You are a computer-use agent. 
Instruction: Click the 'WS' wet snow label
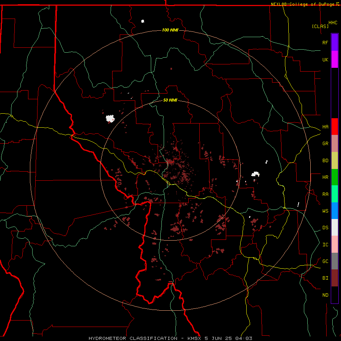click(x=325, y=211)
